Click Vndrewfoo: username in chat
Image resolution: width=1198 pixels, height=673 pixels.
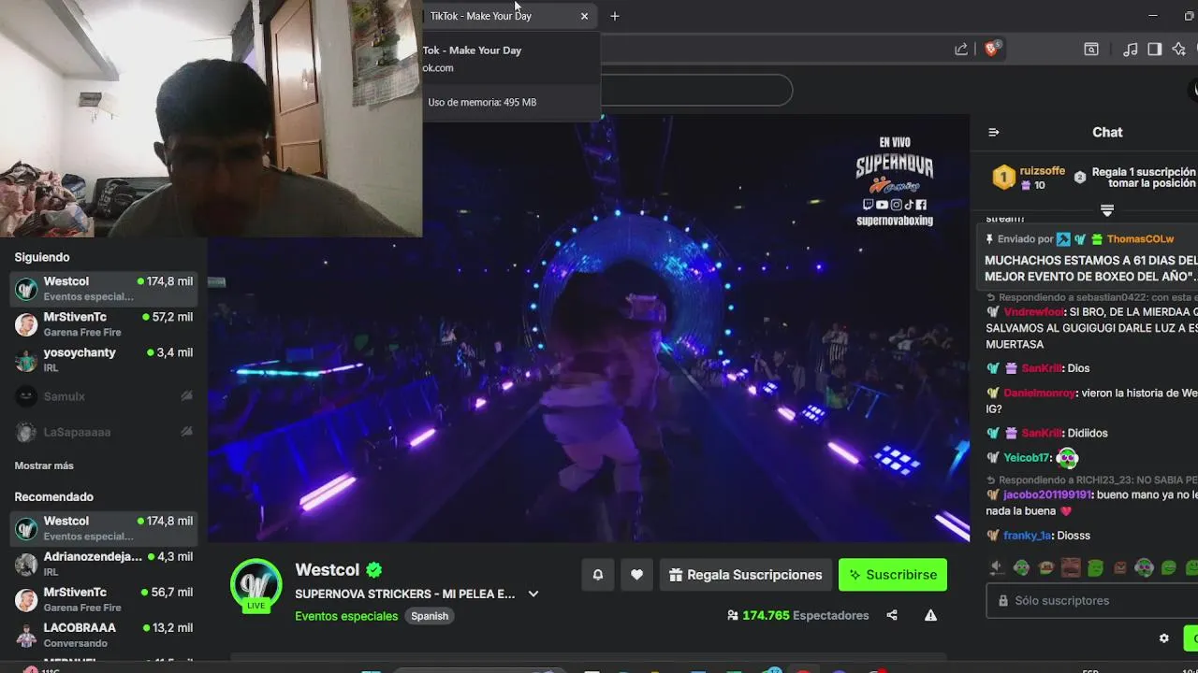tap(1034, 312)
